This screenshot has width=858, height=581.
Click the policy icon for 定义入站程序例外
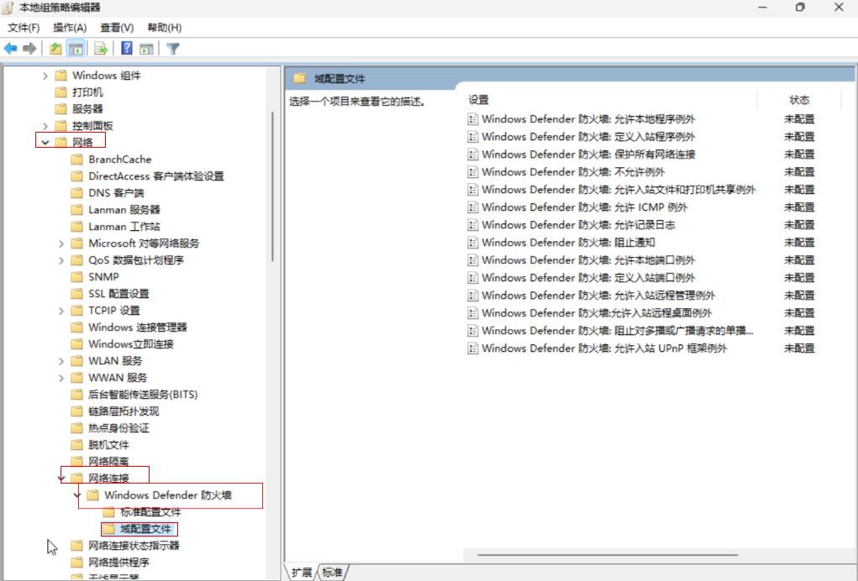[473, 137]
